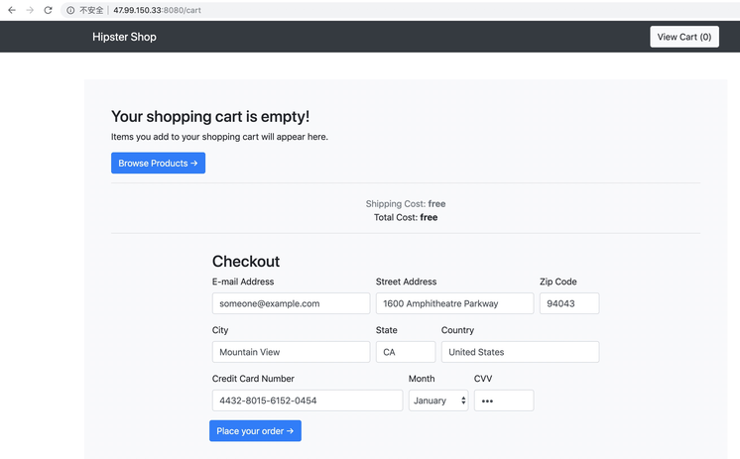Image resolution: width=740 pixels, height=459 pixels.
Task: Click the View Cart (0) button
Action: tap(683, 37)
